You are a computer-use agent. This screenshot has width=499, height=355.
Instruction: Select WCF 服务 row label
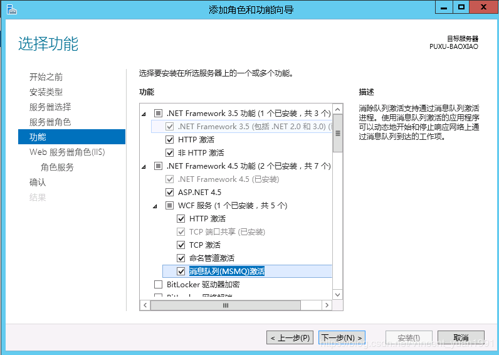[233, 205]
